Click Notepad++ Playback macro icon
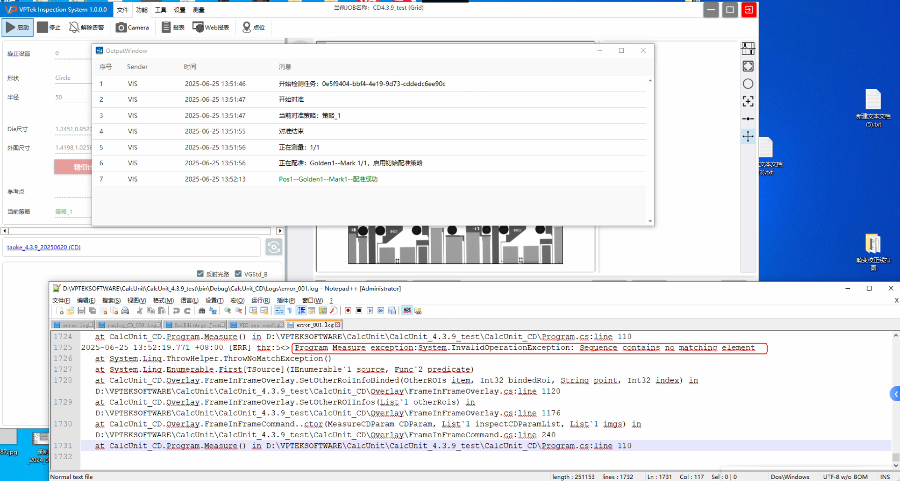900x481 pixels. click(x=370, y=311)
